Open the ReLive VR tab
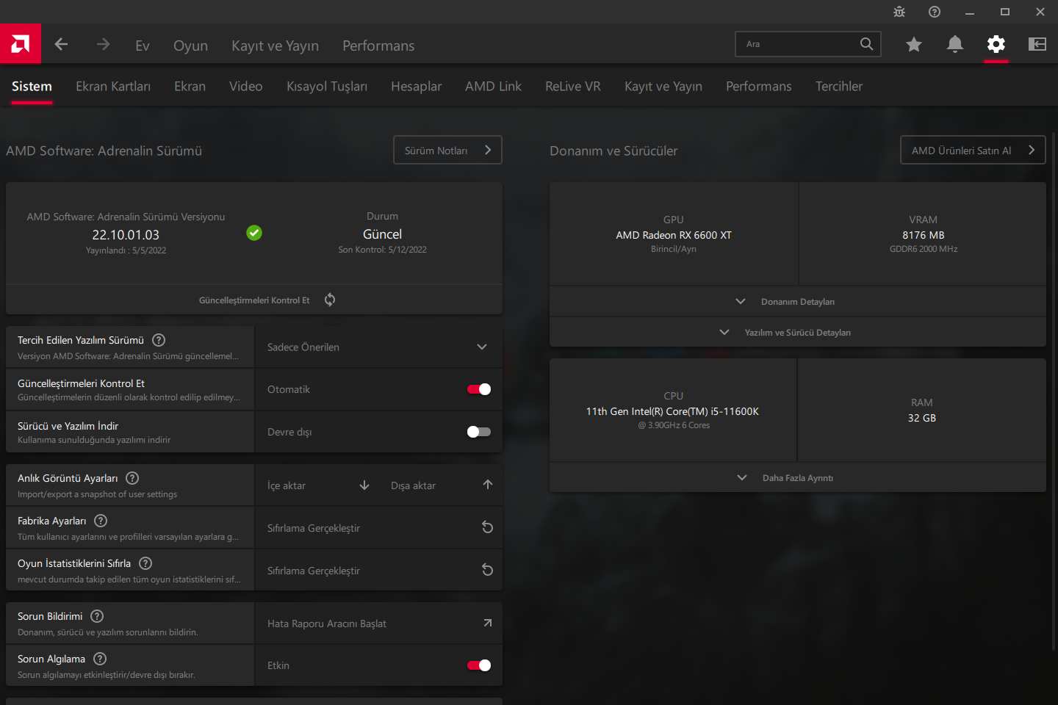The height and width of the screenshot is (705, 1058). pyautogui.click(x=573, y=87)
